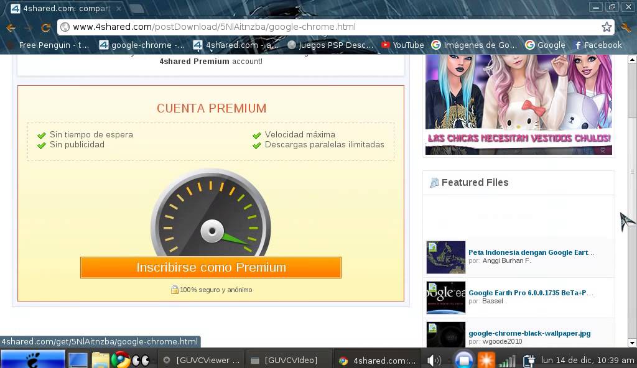Open the Imágenes de Google bookmark
Image resolution: width=637 pixels, height=368 pixels.
pos(474,45)
